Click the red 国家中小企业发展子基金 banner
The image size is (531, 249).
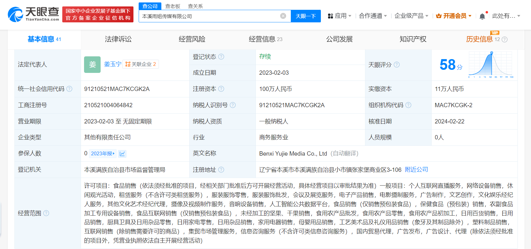98,14
